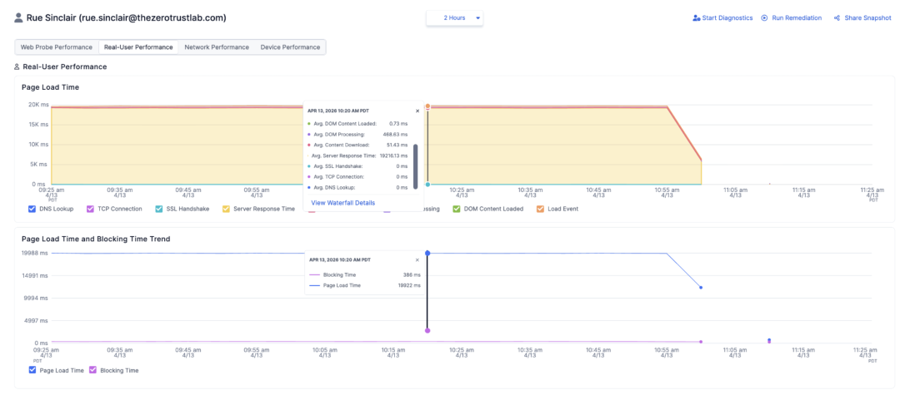The height and width of the screenshot is (395, 900).
Task: Select the Device Performance tab
Action: point(290,47)
